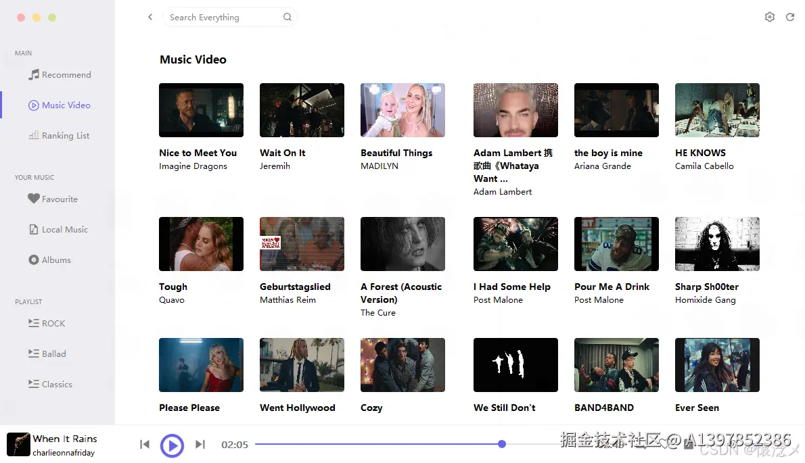The image size is (805, 463).
Task: Open BAND4BAND video thumbnail
Action: click(x=616, y=365)
